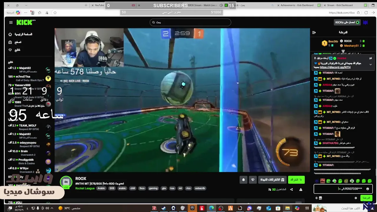The image size is (377, 212).
Task: Click the get KICKs button
Action: [347, 22]
